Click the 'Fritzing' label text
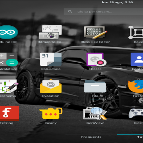The width and height of the screenshot is (143, 143). pos(6,123)
